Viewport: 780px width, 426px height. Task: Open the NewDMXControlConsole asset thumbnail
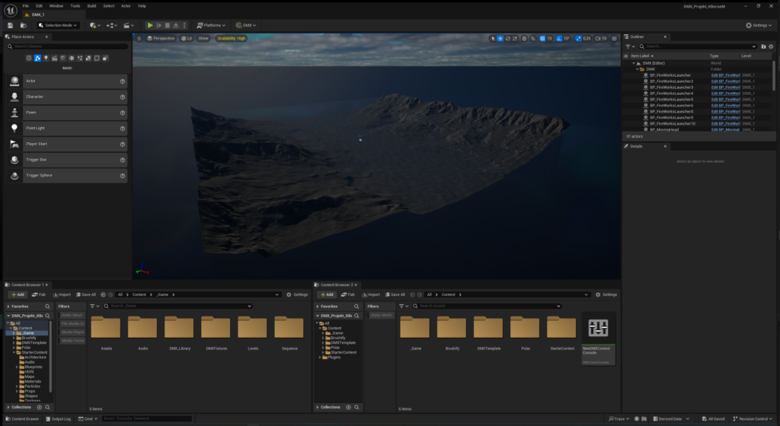tap(598, 328)
